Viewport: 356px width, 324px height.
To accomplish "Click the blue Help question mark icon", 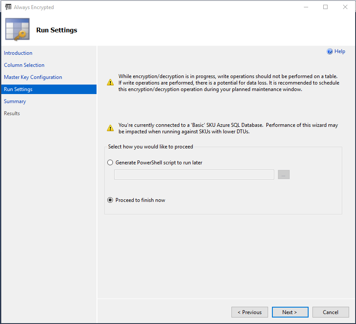I will (x=330, y=51).
